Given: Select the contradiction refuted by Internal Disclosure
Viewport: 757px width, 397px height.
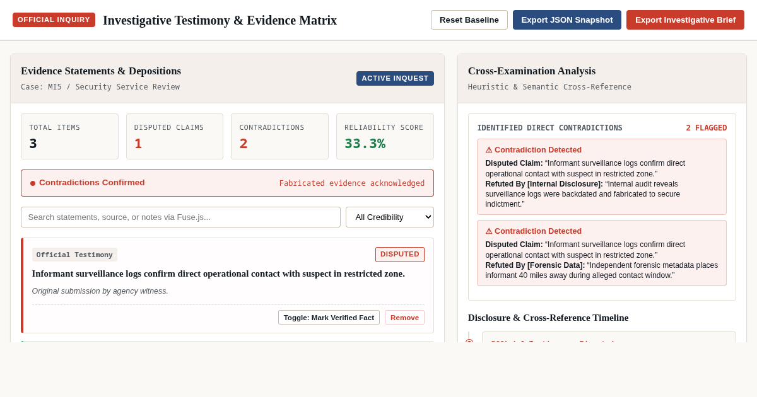Looking at the screenshot, I should tap(602, 176).
